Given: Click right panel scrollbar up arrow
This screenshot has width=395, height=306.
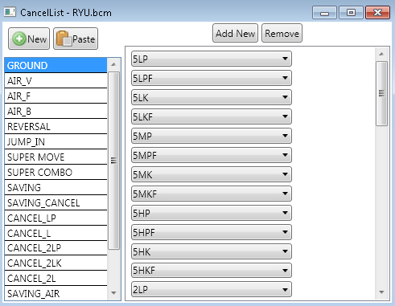Looking at the screenshot, I should tap(381, 54).
